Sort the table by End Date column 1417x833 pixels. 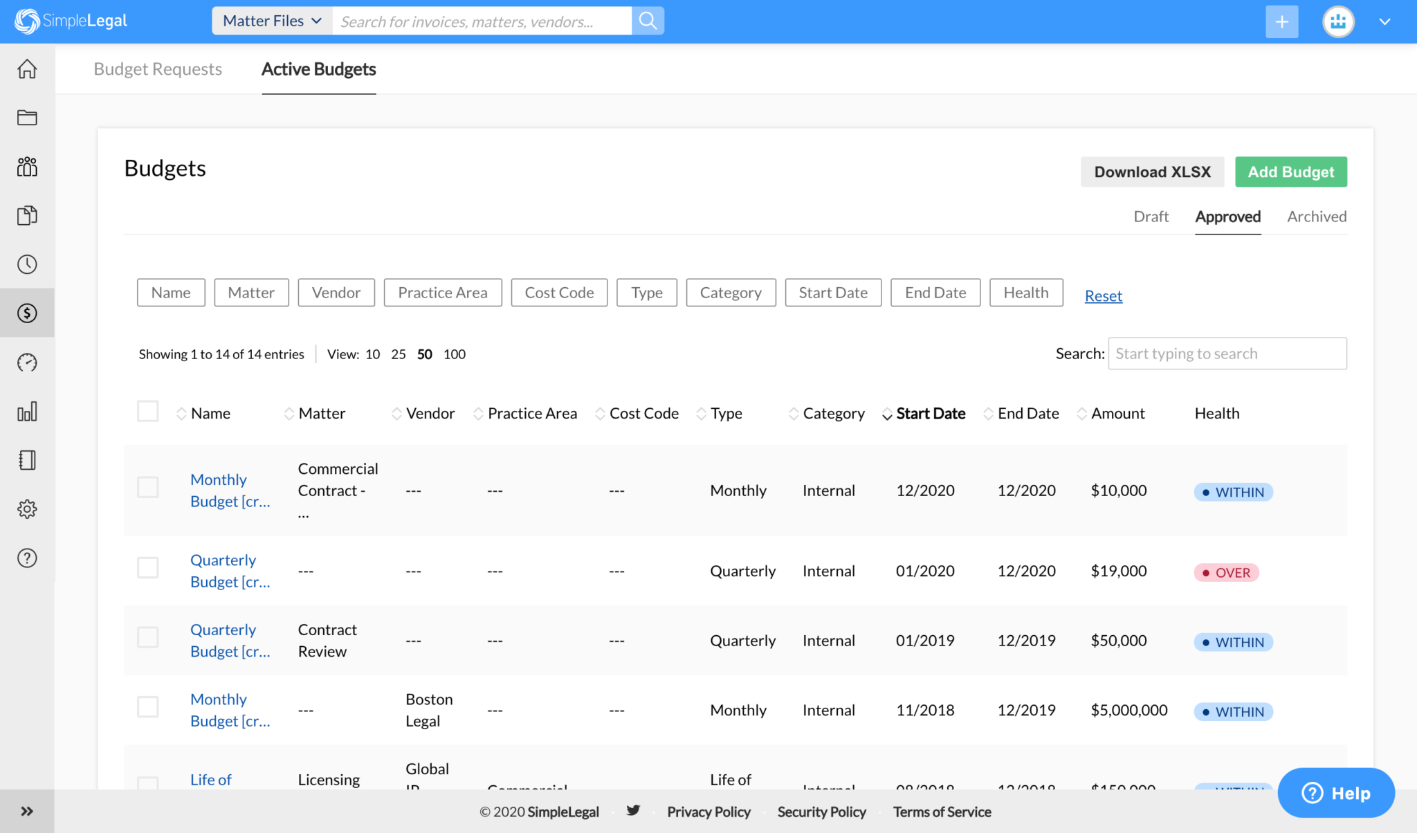coord(1028,413)
